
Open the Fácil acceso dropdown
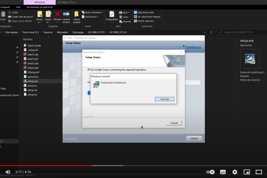click(x=90, y=17)
